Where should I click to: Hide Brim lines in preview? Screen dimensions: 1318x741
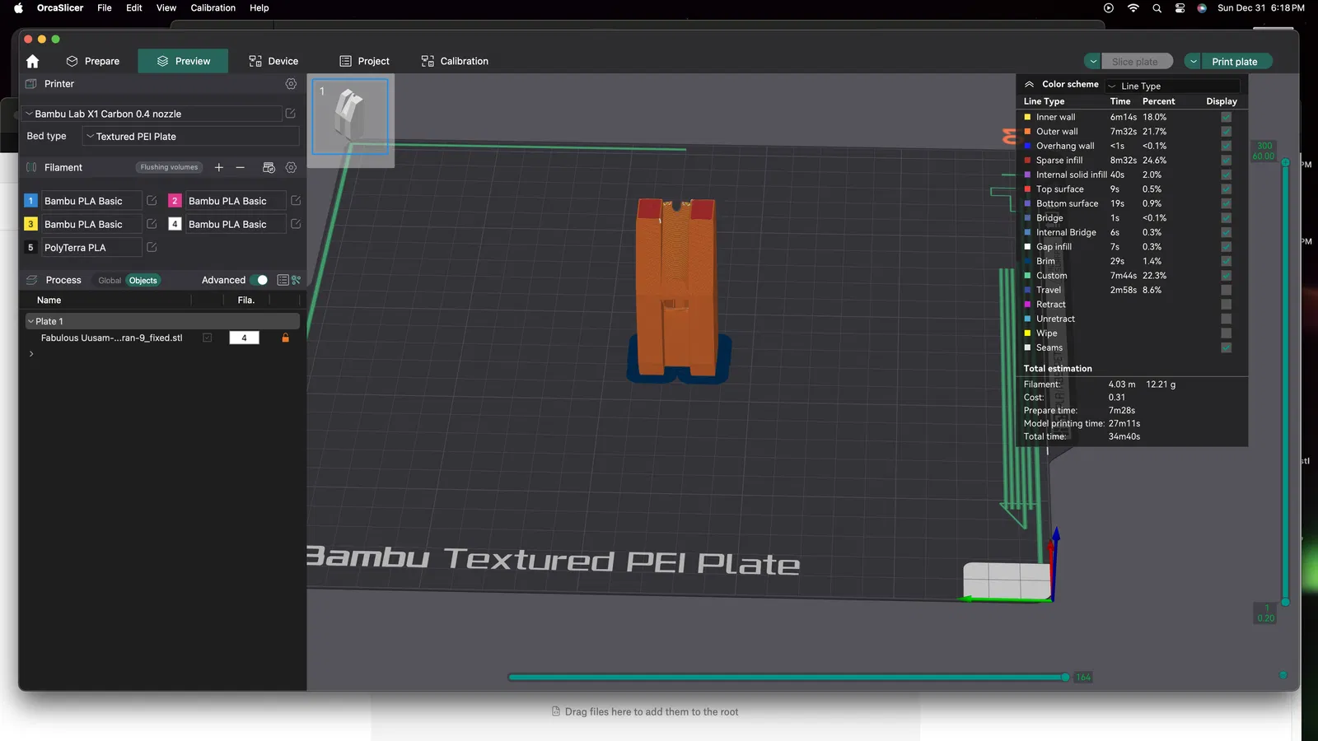coord(1226,261)
